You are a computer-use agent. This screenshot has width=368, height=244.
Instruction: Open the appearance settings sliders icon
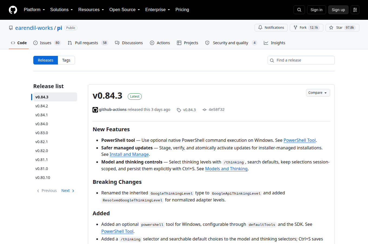point(355,10)
